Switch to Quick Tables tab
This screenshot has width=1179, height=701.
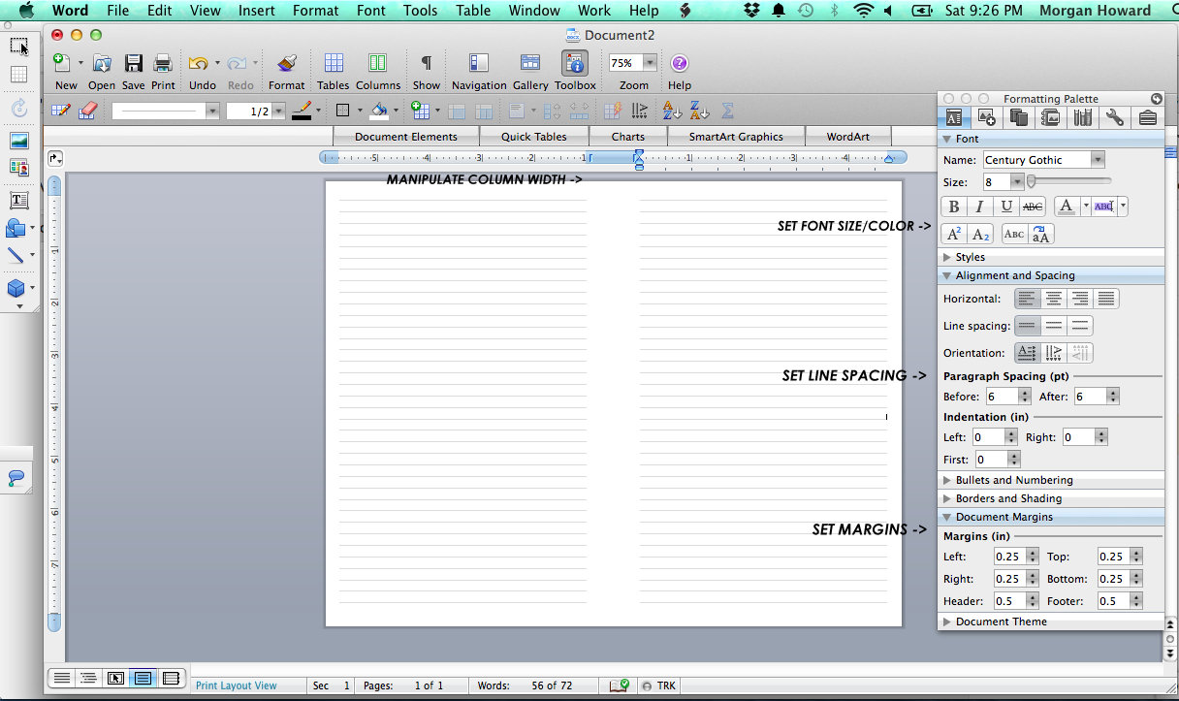pos(534,137)
